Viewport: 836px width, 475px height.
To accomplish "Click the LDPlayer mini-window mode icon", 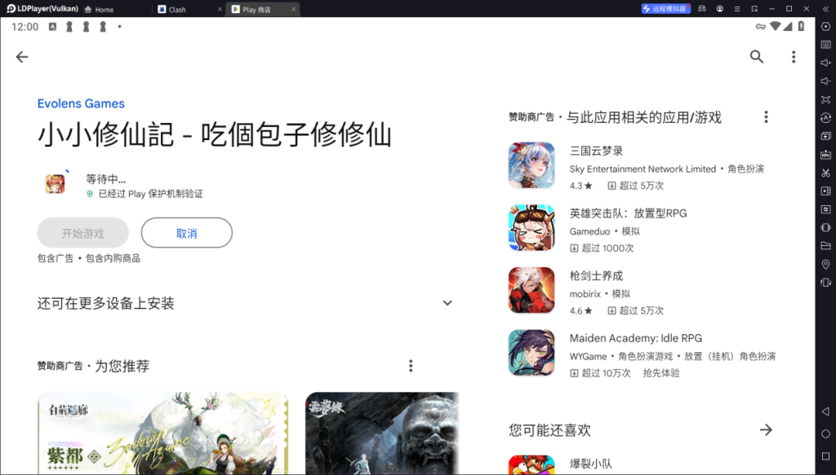I will [x=754, y=8].
